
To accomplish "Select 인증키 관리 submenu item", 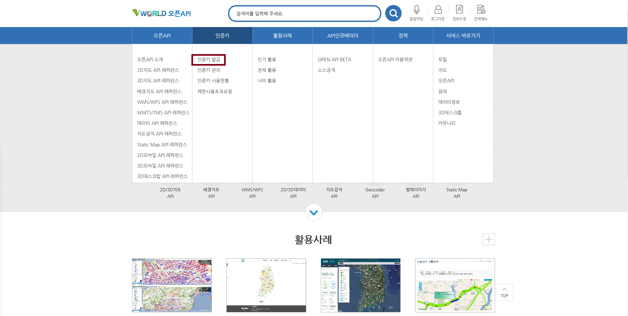I will pyautogui.click(x=209, y=70).
